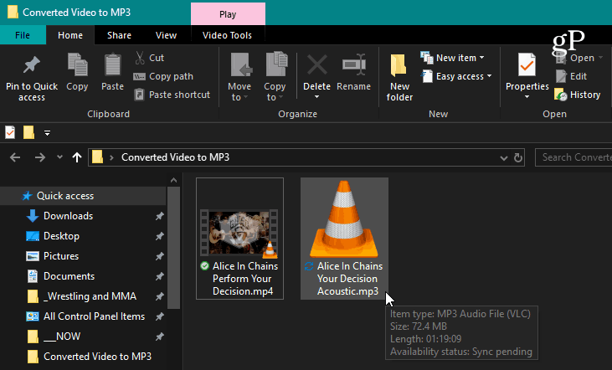Click New folder icon in quick access toolbar
The width and height of the screenshot is (612, 370).
[28, 133]
